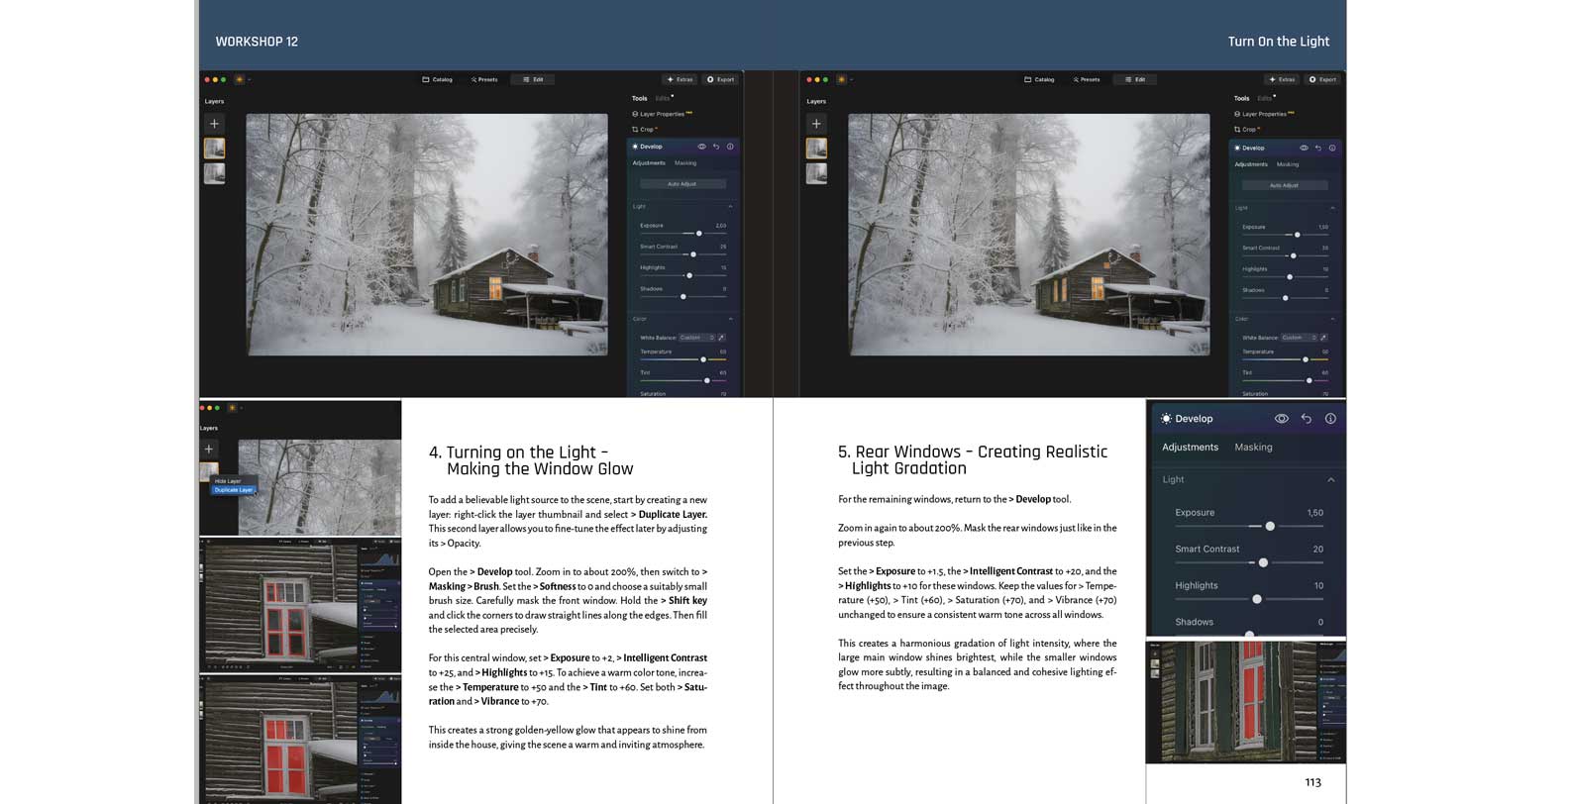
Task: Click the sun icon beside enlarged Develop title
Action: pyautogui.click(x=1166, y=419)
